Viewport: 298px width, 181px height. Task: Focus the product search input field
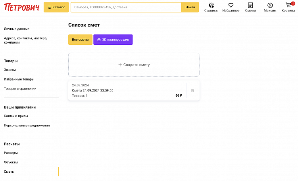(x=126, y=7)
